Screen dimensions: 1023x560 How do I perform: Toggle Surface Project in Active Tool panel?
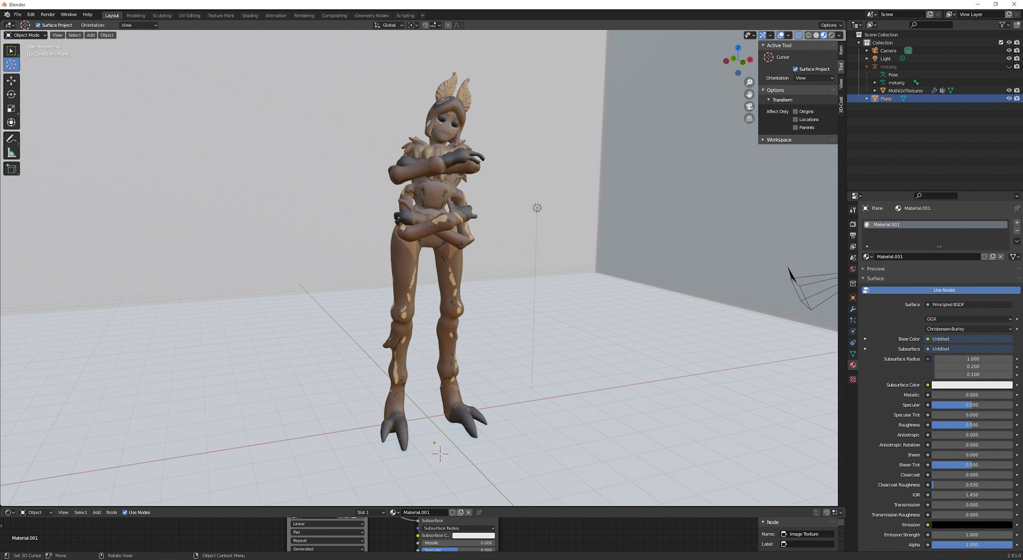[x=795, y=69]
